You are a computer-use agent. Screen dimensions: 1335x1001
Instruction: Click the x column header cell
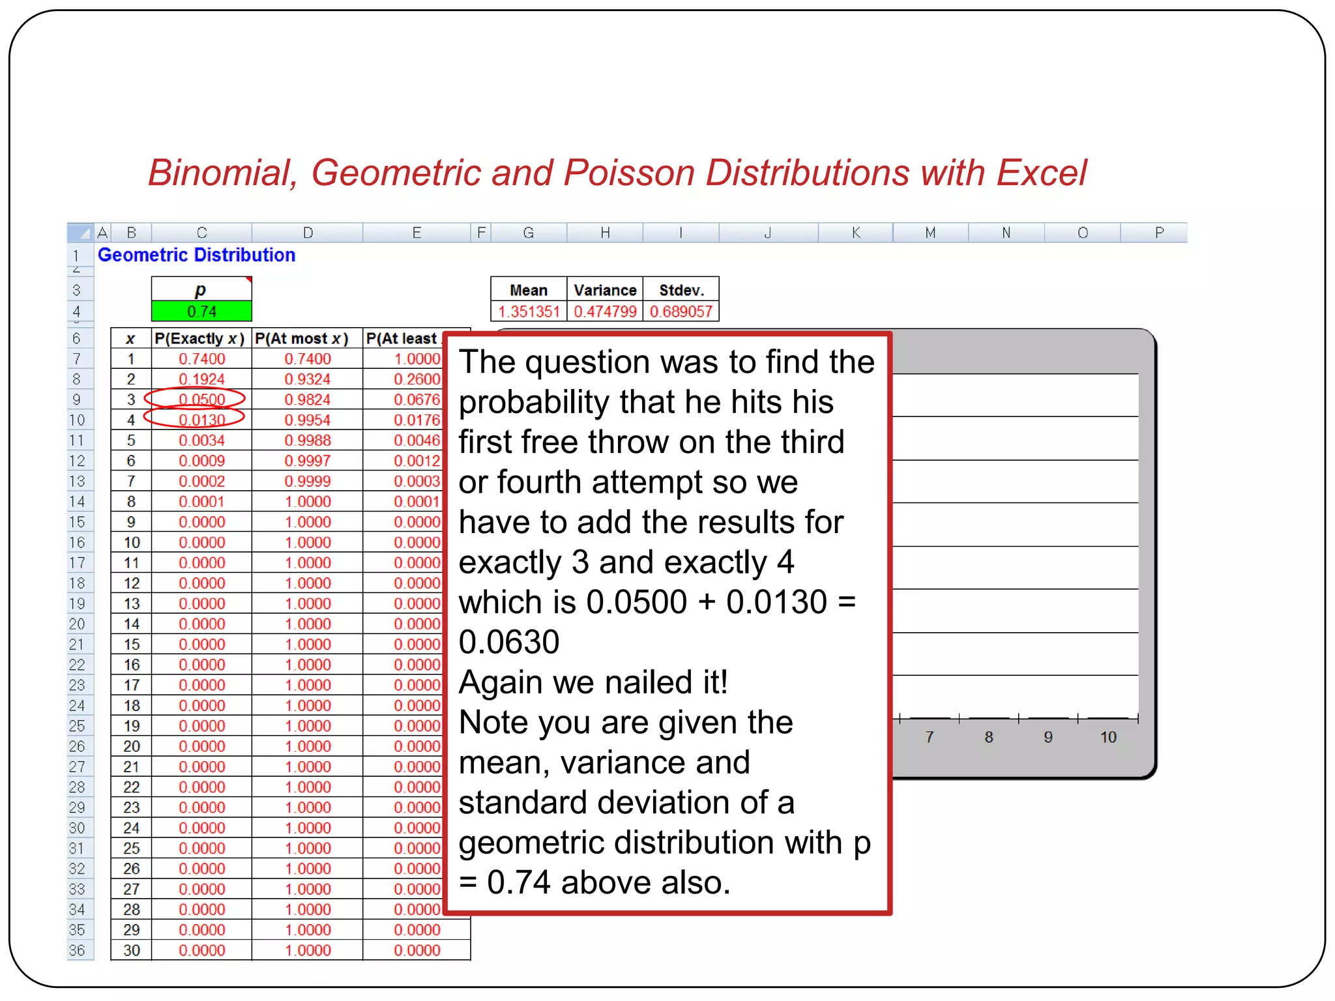pos(131,338)
